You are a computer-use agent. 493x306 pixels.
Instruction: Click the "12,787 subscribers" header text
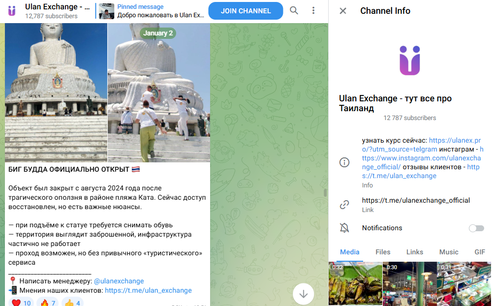51,16
